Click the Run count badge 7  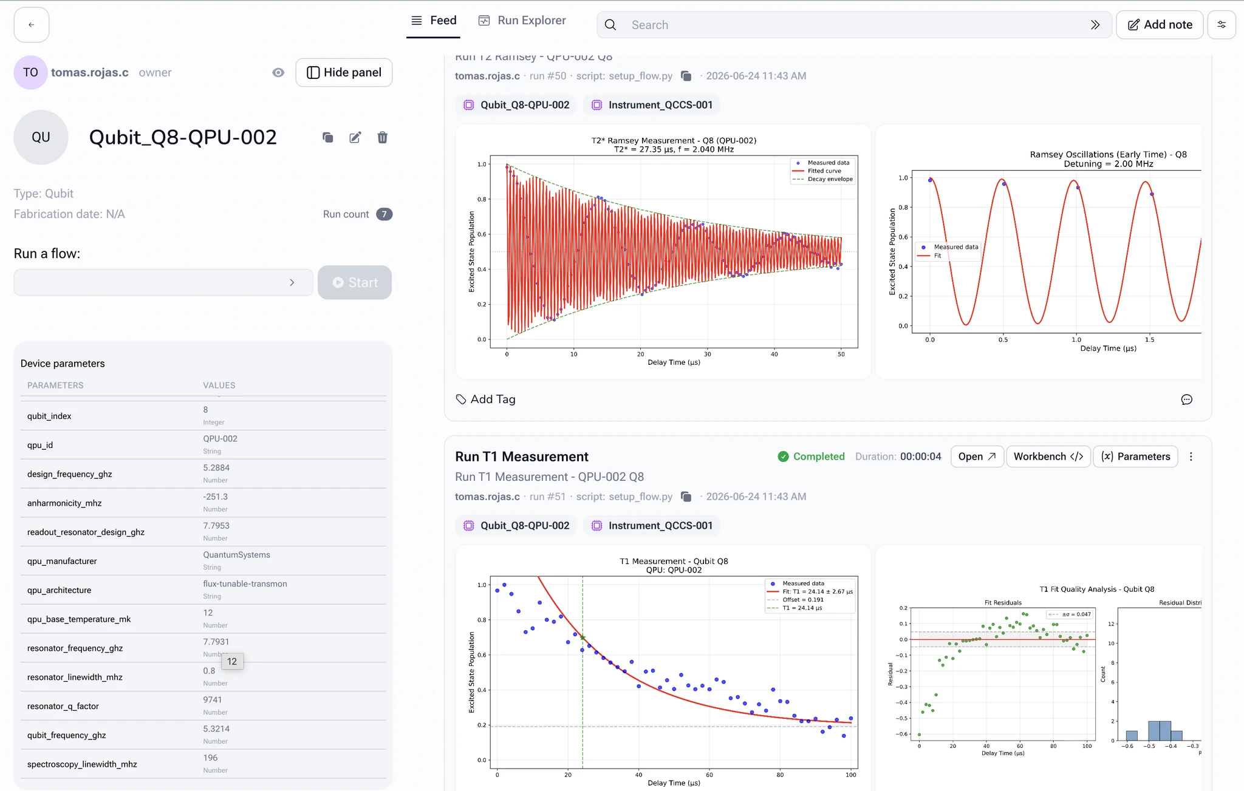[x=384, y=214]
